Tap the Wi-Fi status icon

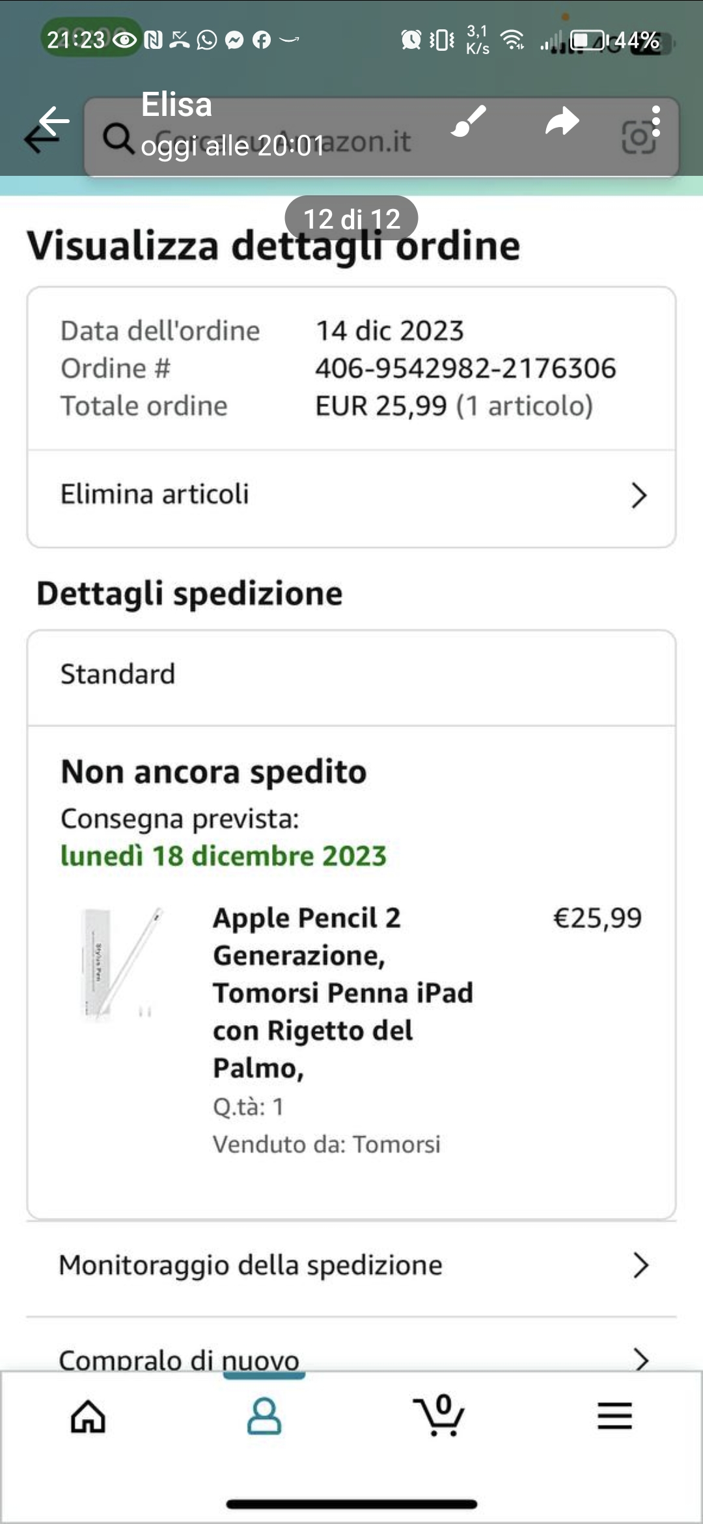coord(513,40)
